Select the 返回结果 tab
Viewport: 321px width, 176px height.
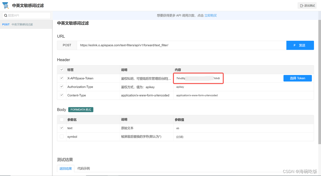click(65, 168)
